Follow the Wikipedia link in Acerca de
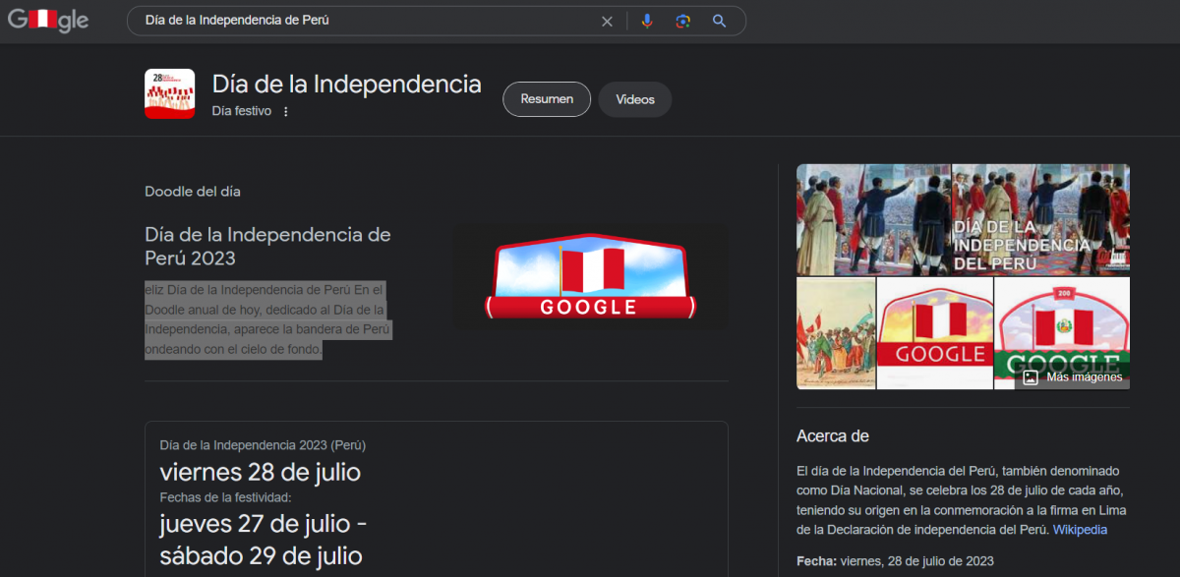 coord(1080,530)
